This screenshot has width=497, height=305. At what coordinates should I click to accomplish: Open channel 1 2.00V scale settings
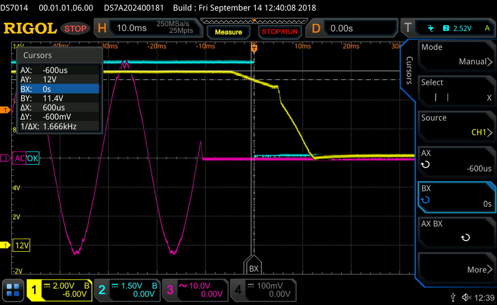click(x=67, y=290)
